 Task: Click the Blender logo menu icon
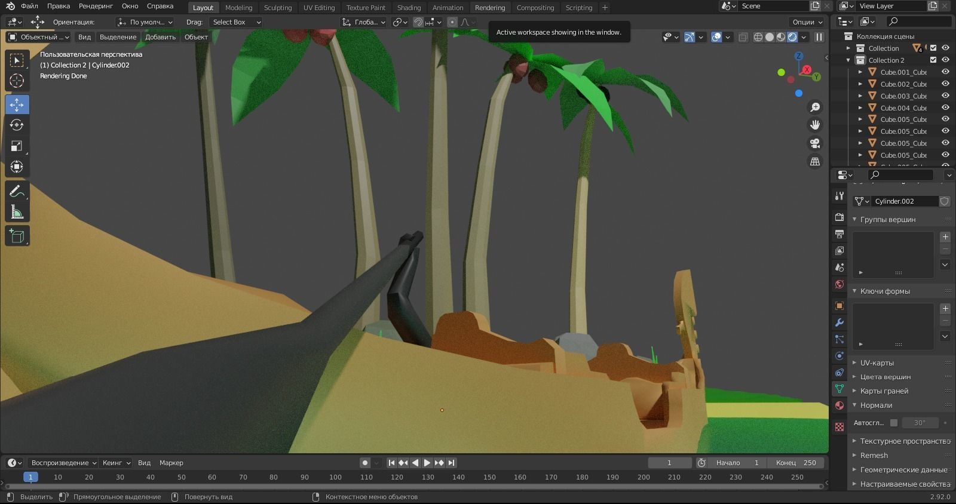(x=10, y=6)
